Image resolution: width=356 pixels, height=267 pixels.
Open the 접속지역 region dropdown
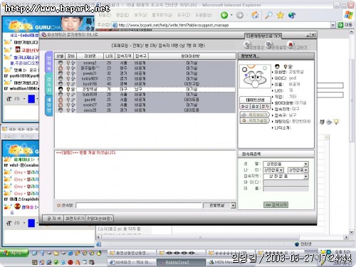[x=306, y=177]
